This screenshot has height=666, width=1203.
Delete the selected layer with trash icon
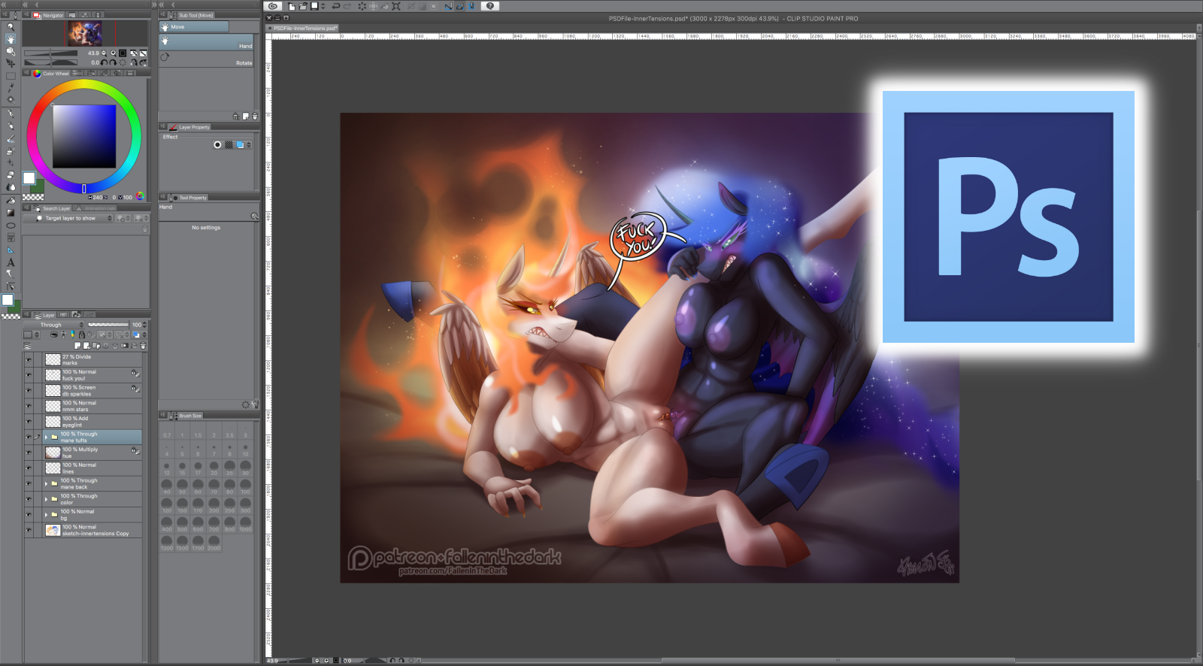click(x=143, y=346)
